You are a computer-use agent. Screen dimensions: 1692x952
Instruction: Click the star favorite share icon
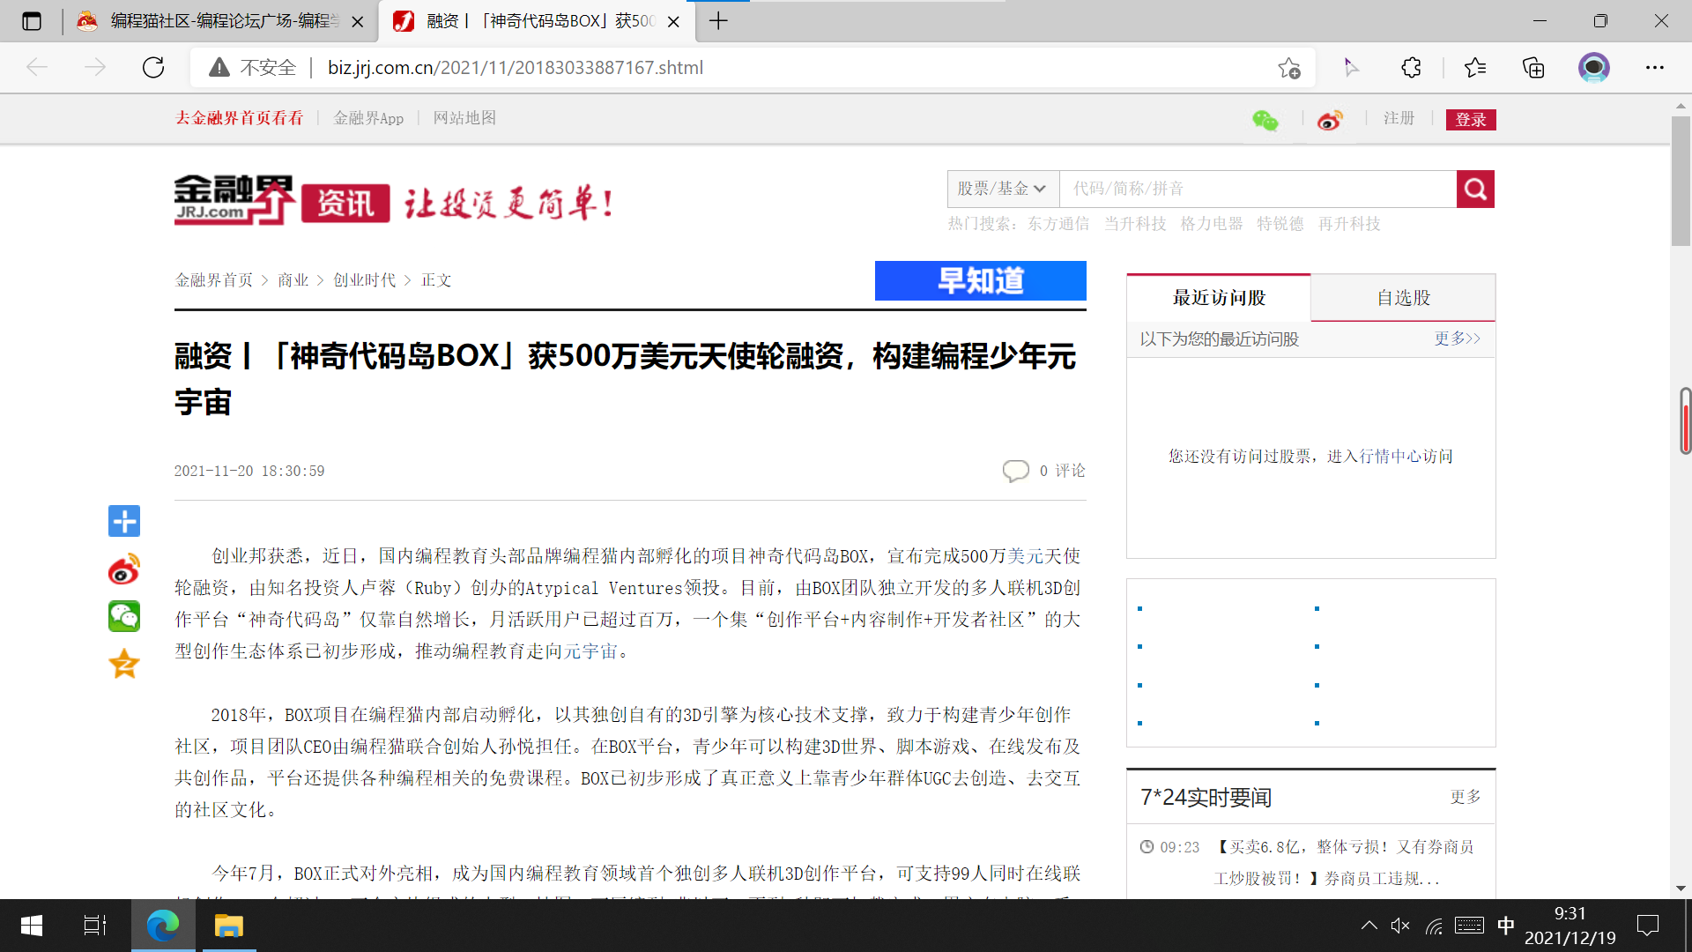(x=124, y=664)
